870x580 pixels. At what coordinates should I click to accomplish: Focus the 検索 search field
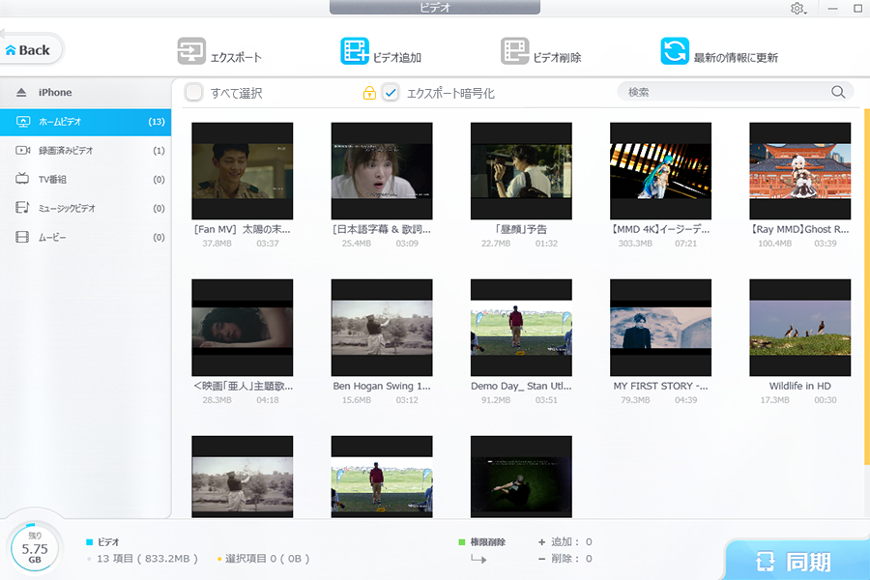[736, 92]
